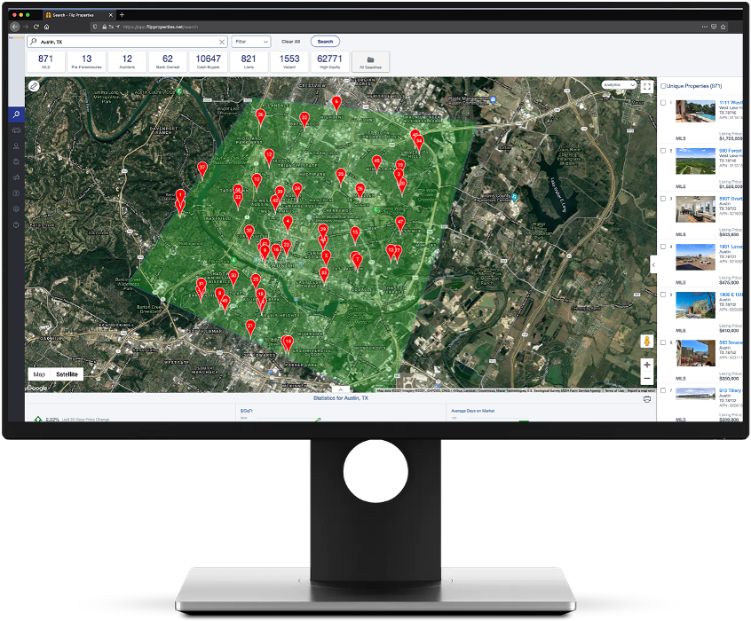Open the Filter dropdown
Image resolution: width=751 pixels, height=621 pixels.
pos(251,42)
